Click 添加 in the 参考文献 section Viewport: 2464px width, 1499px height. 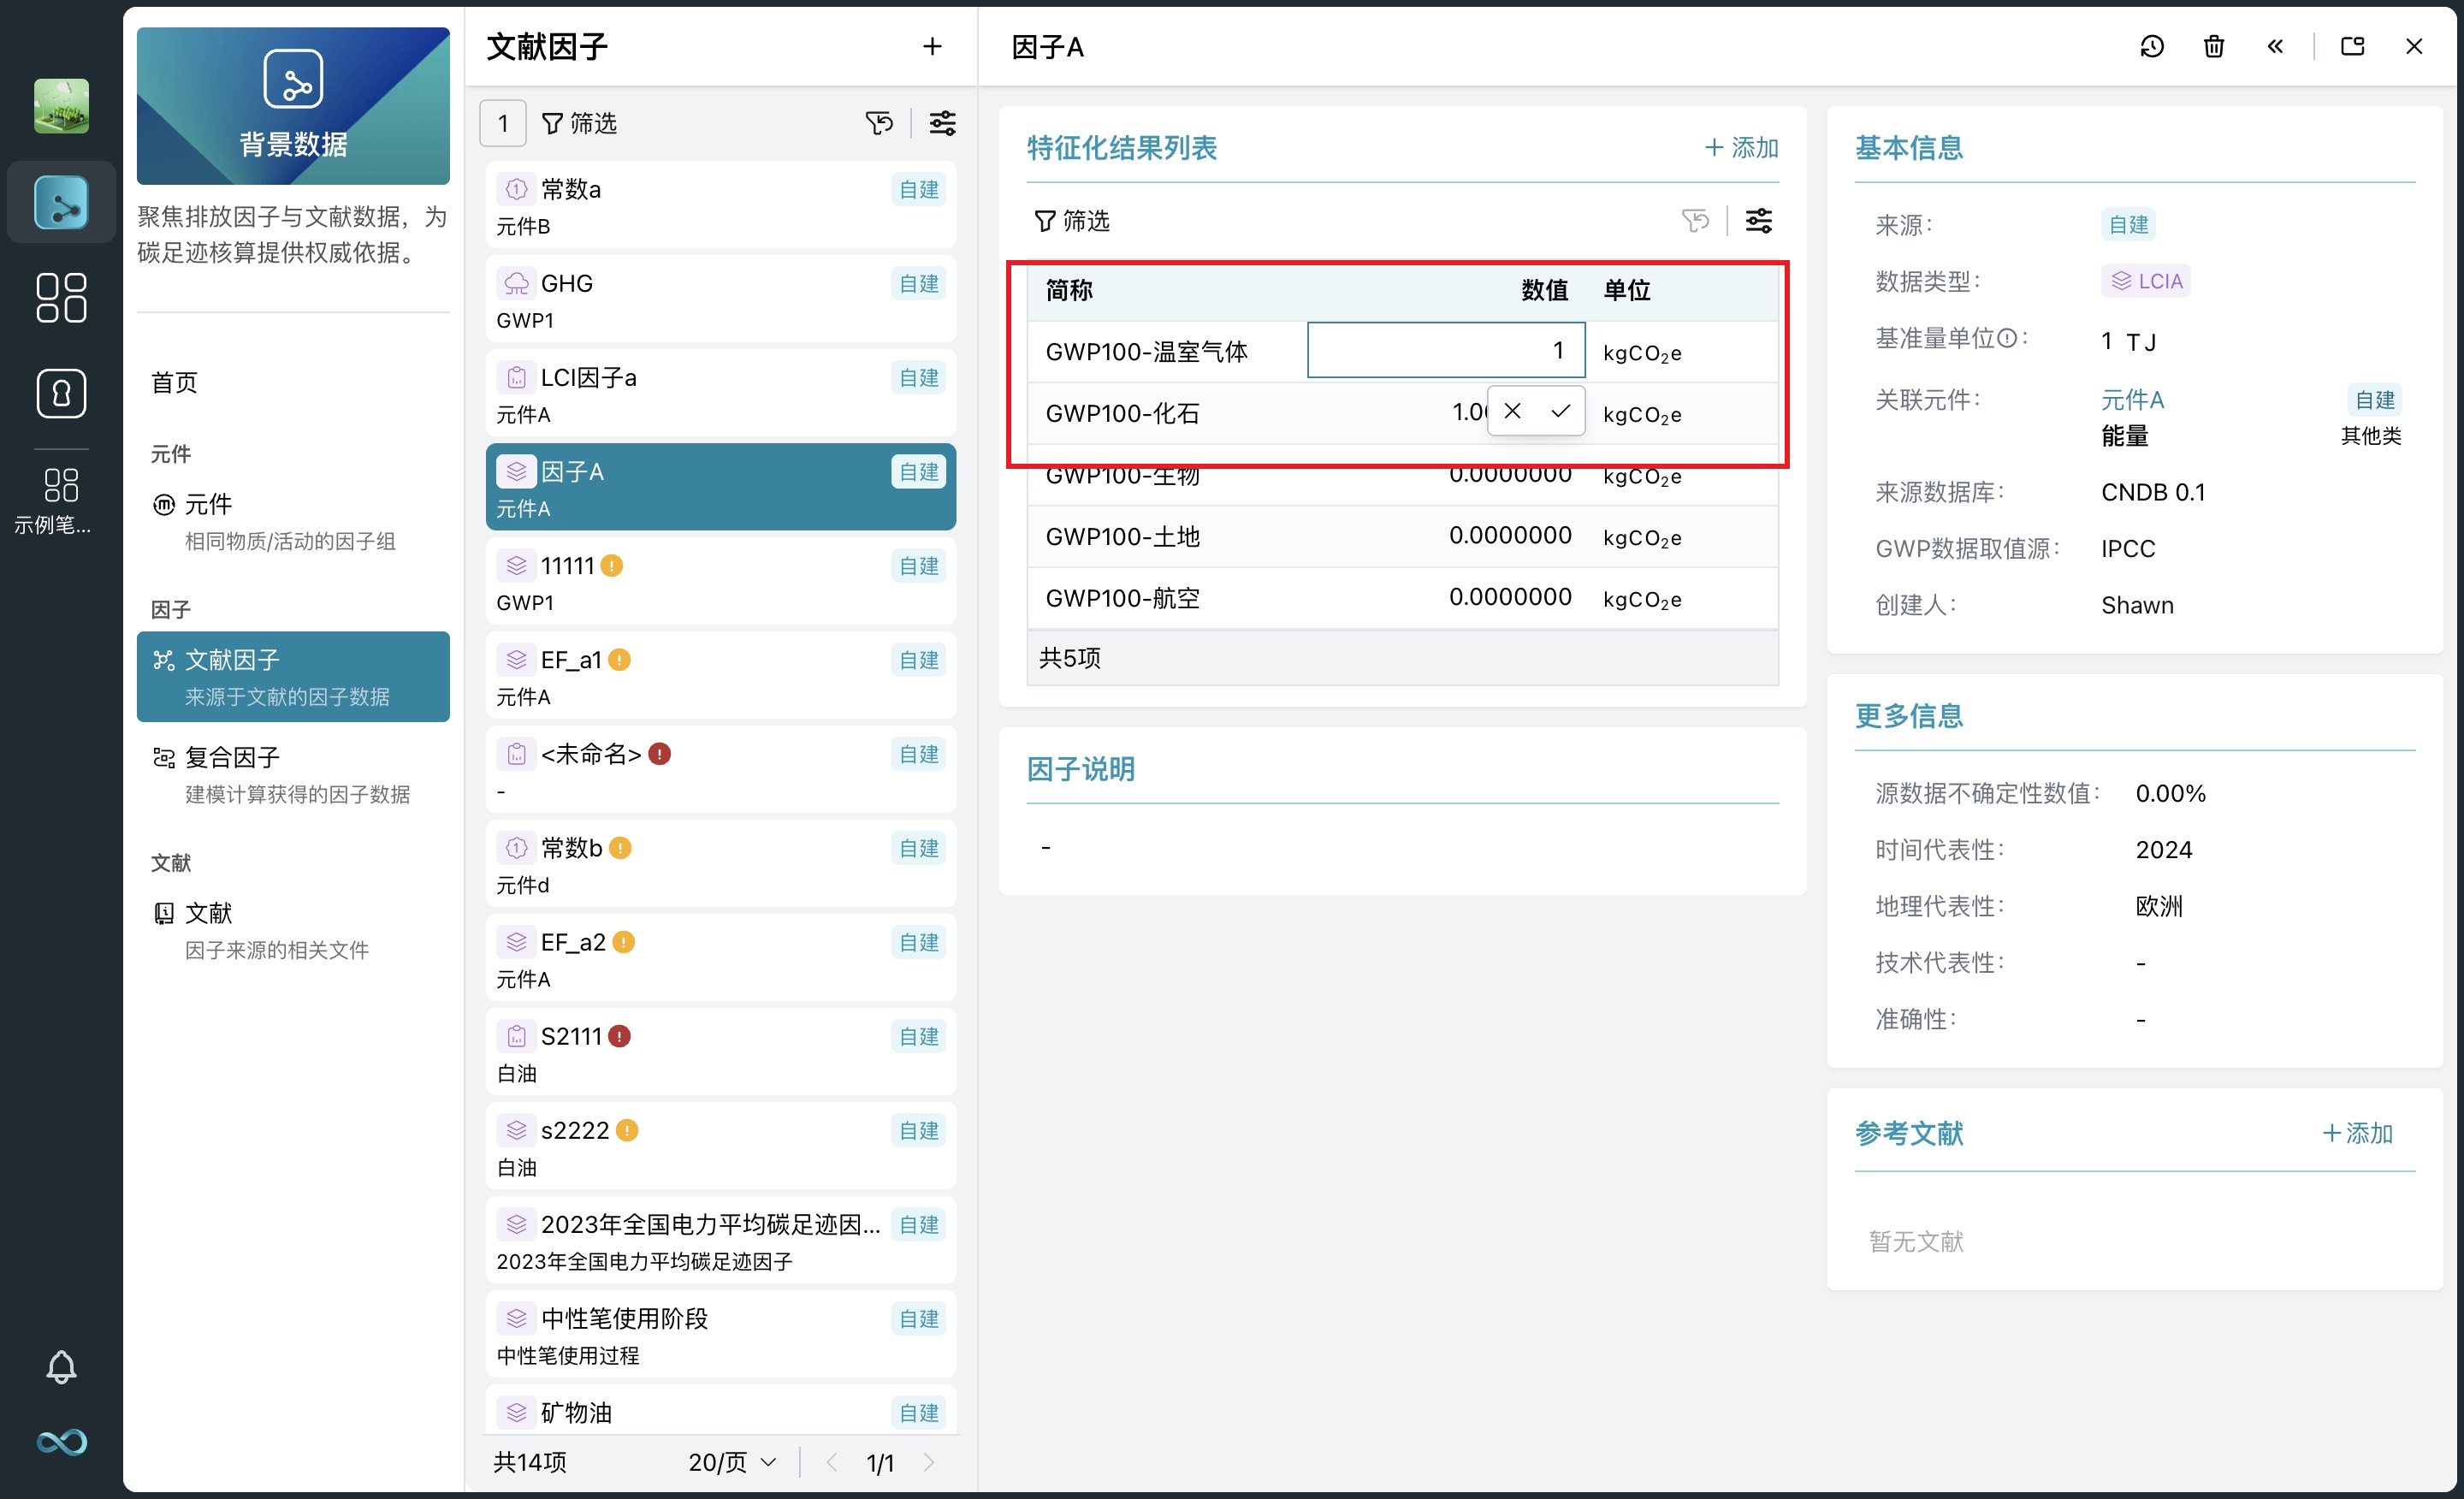point(2357,1133)
